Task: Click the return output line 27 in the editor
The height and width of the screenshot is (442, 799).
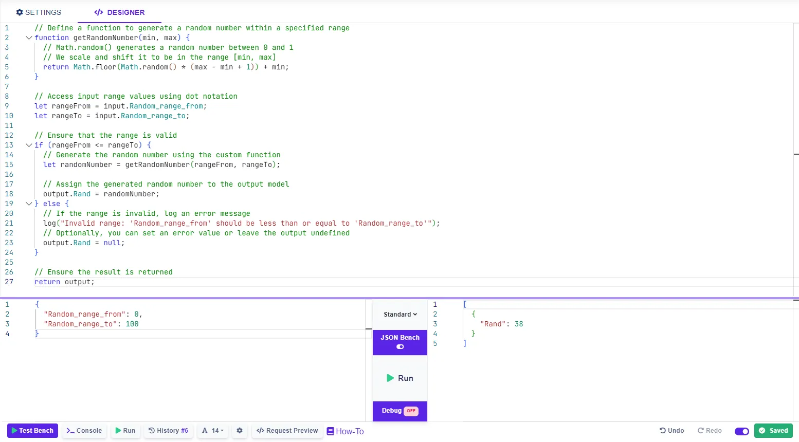Action: tap(64, 282)
